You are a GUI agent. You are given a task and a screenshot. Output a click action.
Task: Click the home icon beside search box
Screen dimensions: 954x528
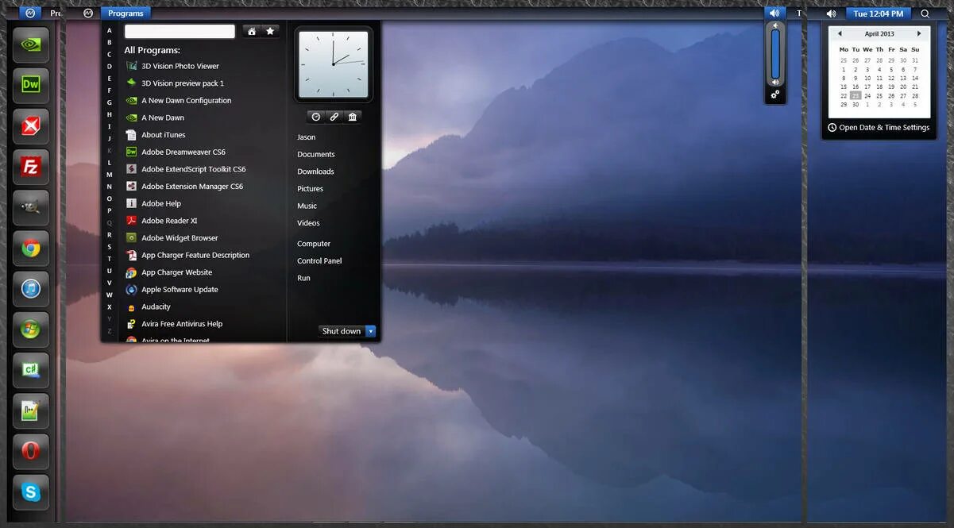pyautogui.click(x=252, y=31)
